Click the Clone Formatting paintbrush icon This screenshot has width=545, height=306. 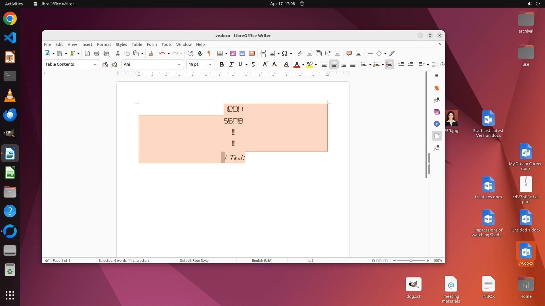coord(151,53)
